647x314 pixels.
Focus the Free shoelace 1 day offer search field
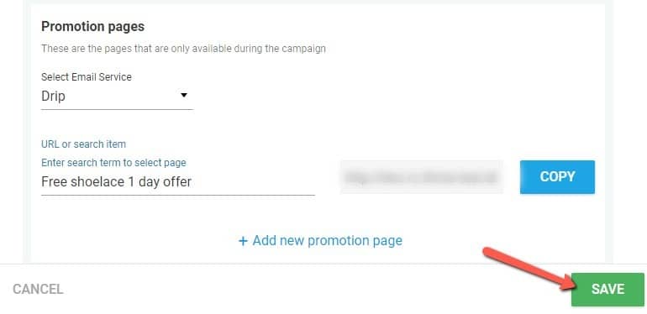pos(178,181)
